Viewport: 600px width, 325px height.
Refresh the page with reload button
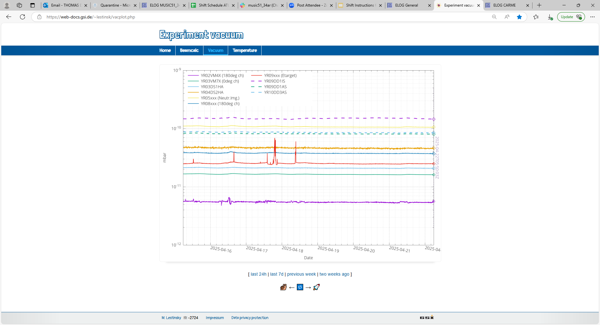(22, 17)
